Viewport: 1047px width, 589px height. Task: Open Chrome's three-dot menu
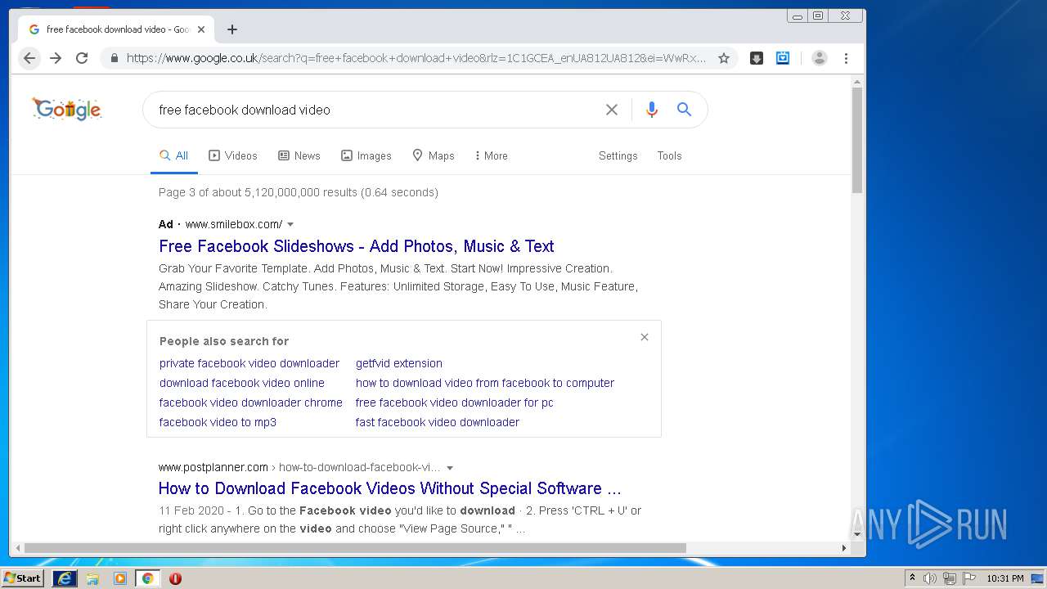tap(846, 58)
